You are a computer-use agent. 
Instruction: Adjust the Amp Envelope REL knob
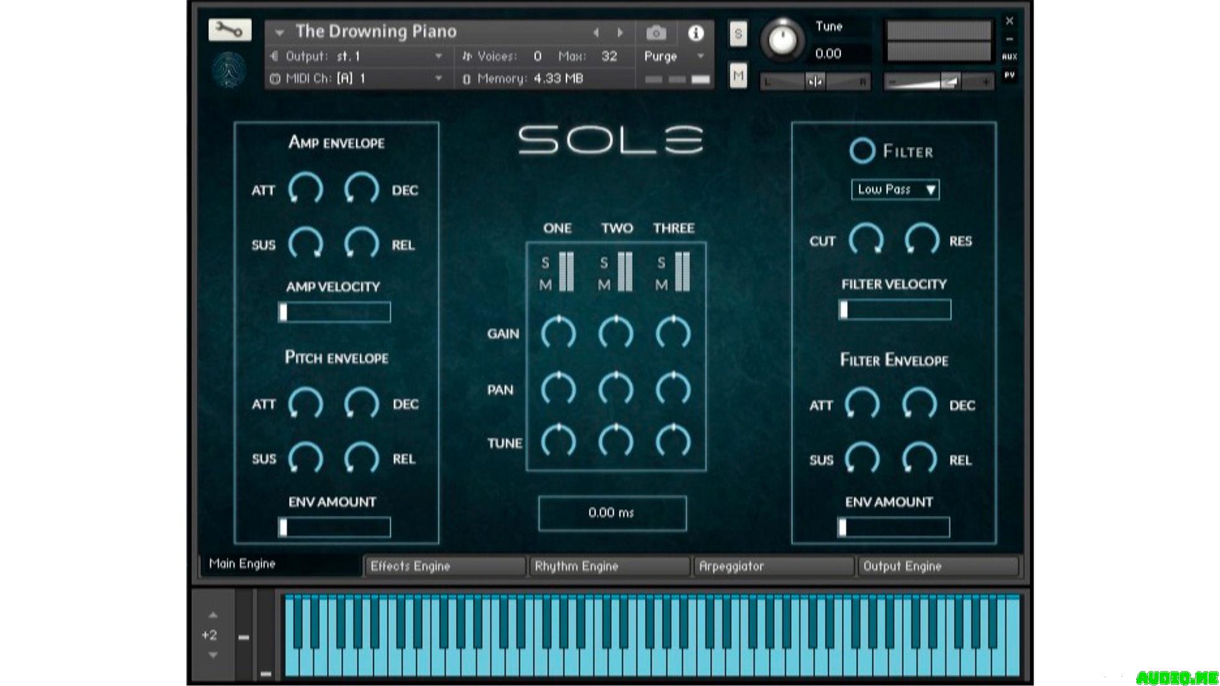(x=362, y=243)
